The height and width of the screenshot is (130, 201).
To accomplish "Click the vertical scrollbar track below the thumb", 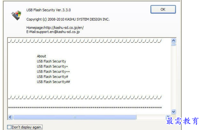I will pyautogui.click(x=173, y=78).
